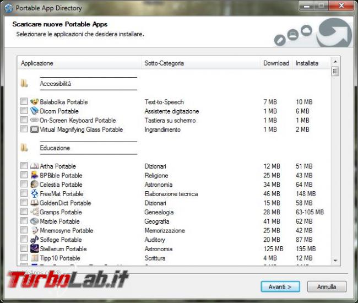Select the Artha Portable checkbox
This screenshot has height=303, width=358.
tap(24, 165)
